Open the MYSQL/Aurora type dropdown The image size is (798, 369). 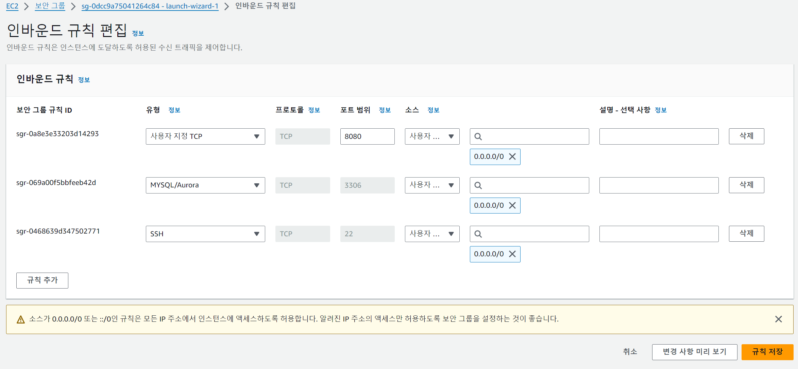point(205,185)
